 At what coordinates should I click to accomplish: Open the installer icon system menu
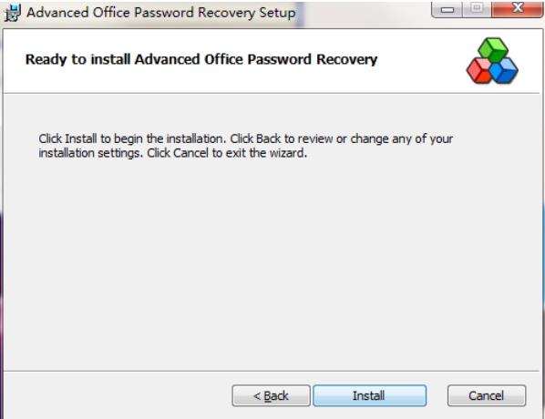click(x=13, y=13)
